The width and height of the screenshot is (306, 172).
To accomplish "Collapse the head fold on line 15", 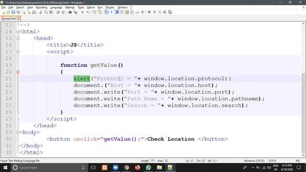I will [18, 38].
